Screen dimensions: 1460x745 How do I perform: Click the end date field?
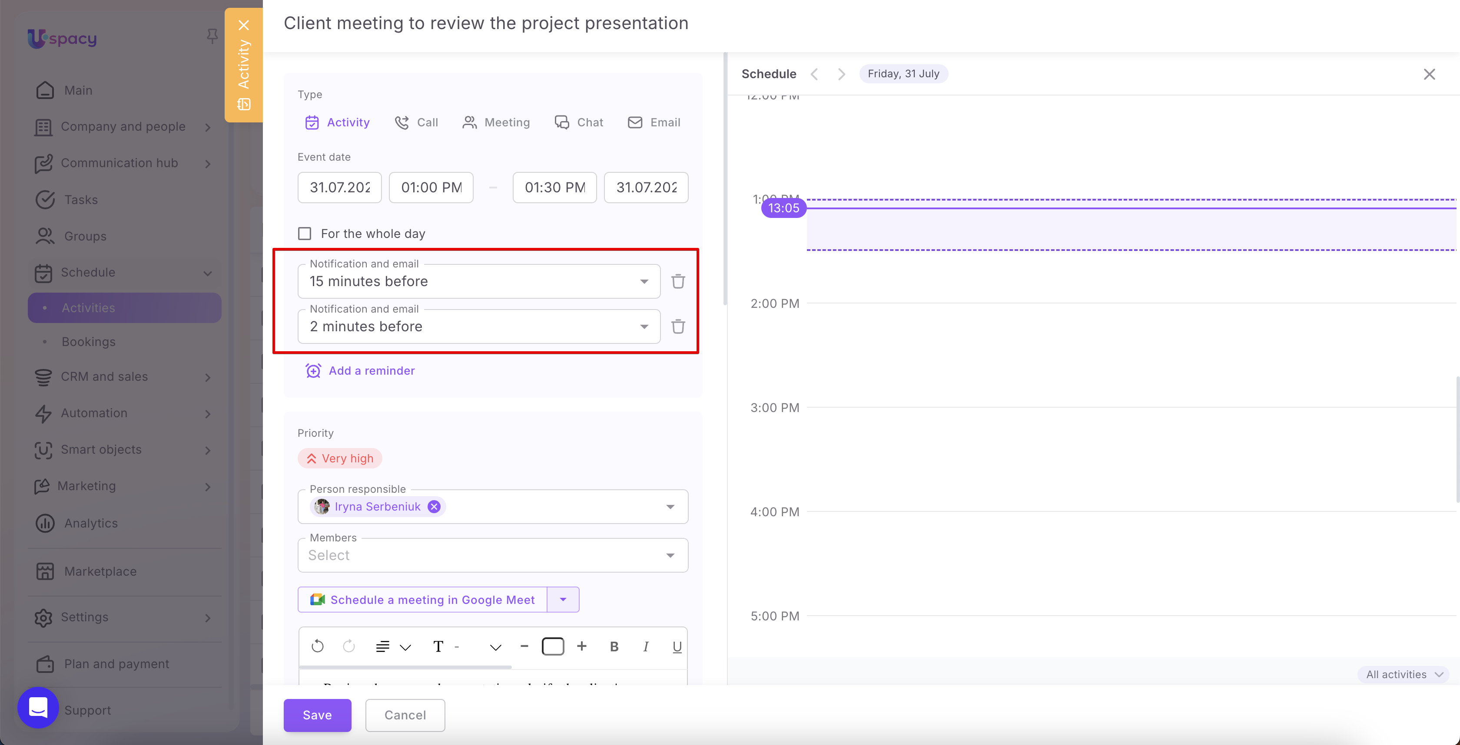(x=646, y=188)
